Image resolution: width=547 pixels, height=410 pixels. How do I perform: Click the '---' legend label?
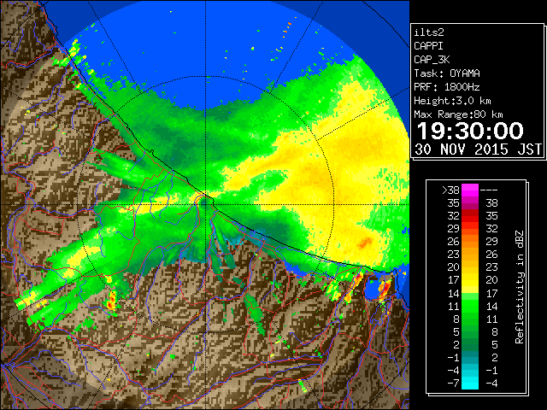pos(489,190)
